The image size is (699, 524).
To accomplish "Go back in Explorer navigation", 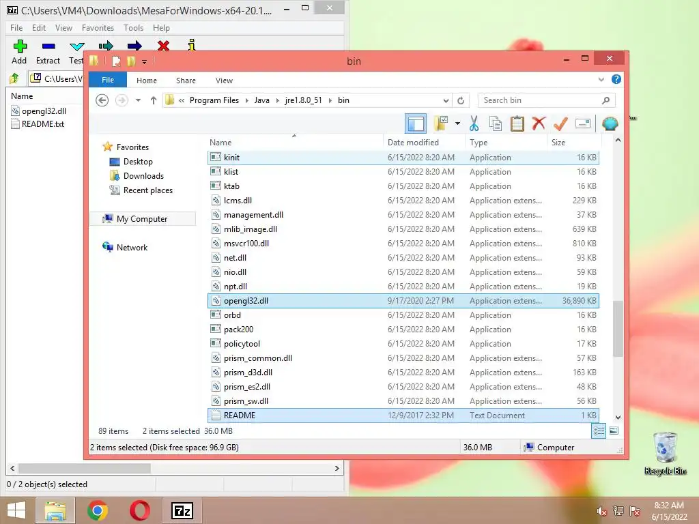I will 102,100.
